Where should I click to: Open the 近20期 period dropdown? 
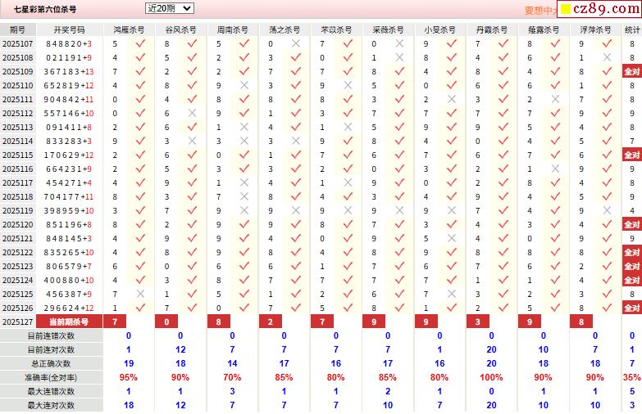click(170, 8)
